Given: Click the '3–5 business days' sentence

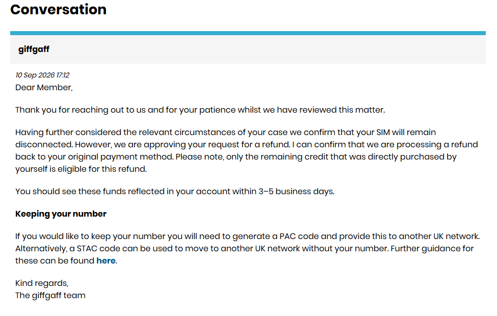Looking at the screenshot, I should 175,192.
